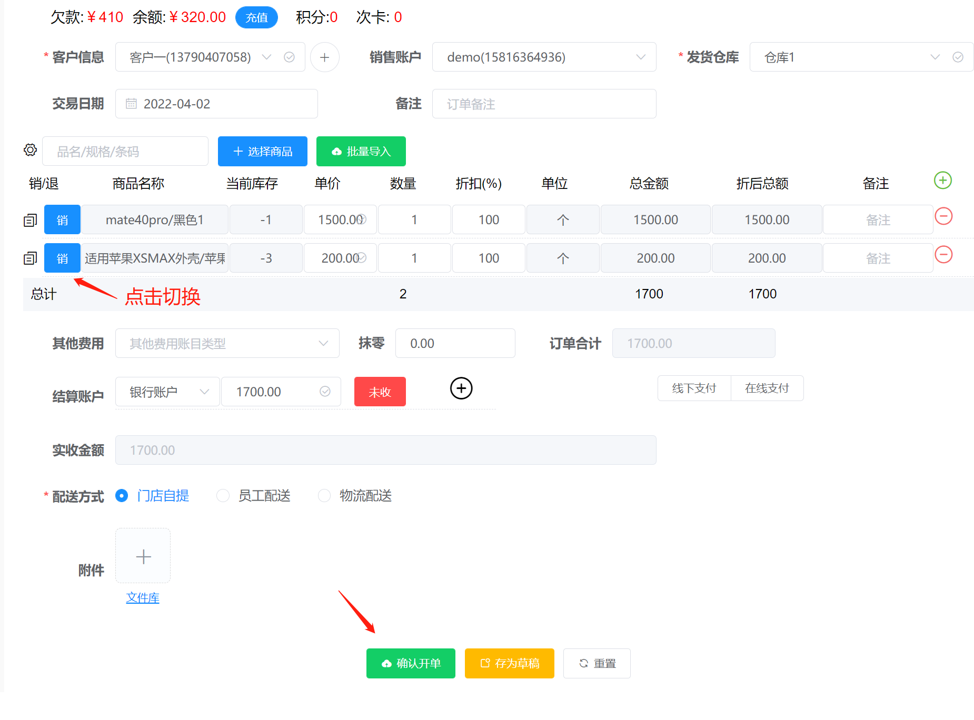
Task: Toggle the 未收 payment status button
Action: click(380, 392)
